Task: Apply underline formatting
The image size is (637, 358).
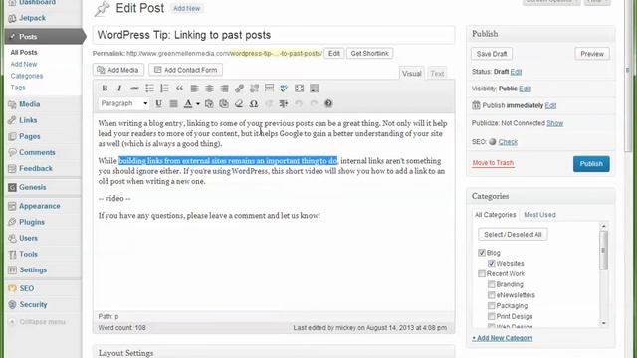Action: coord(158,103)
